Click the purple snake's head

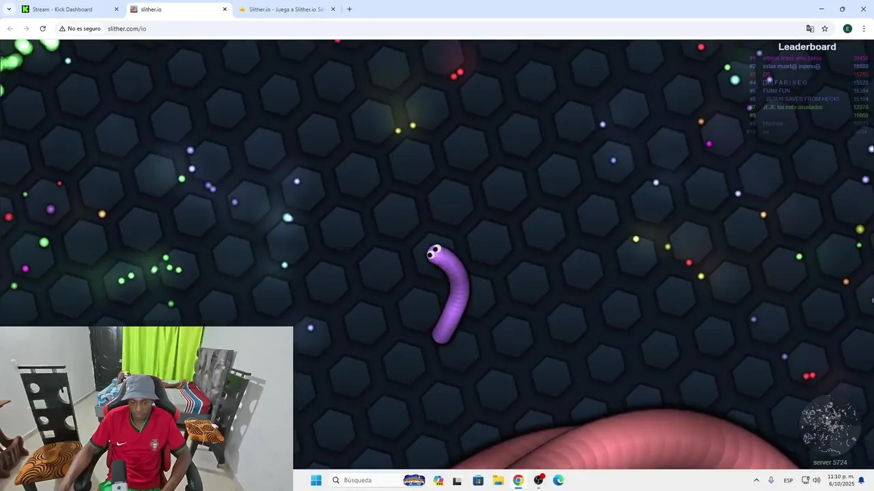435,253
